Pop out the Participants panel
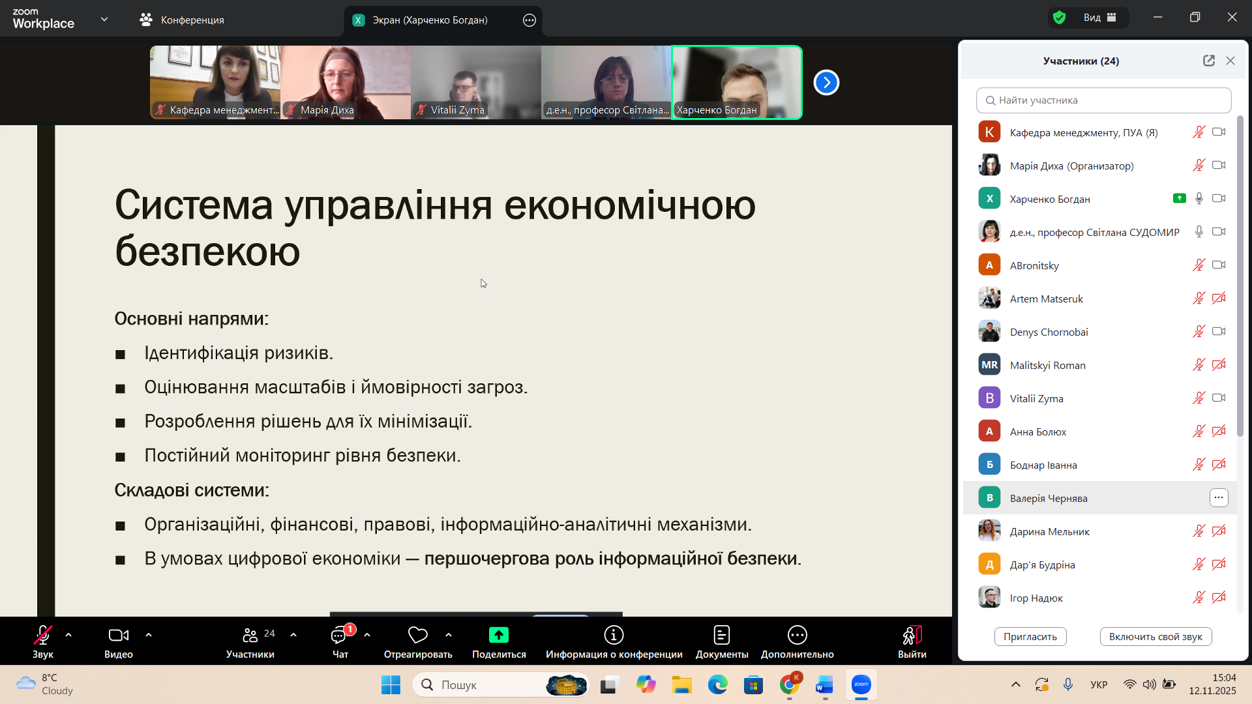The width and height of the screenshot is (1252, 704). (1208, 61)
